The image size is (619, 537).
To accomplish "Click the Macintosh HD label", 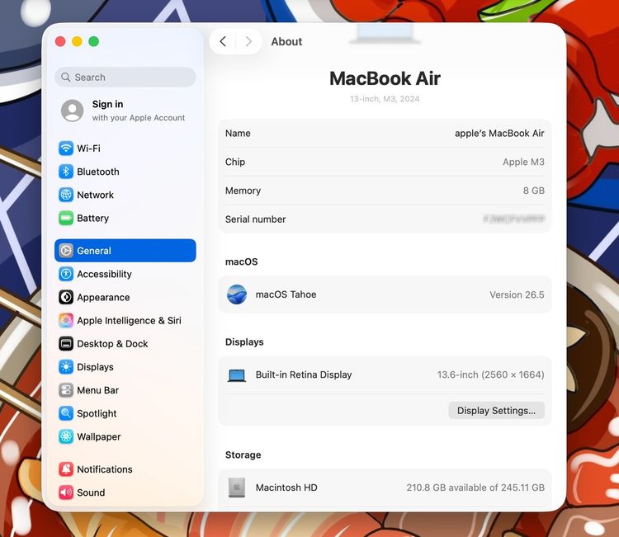I will 286,488.
